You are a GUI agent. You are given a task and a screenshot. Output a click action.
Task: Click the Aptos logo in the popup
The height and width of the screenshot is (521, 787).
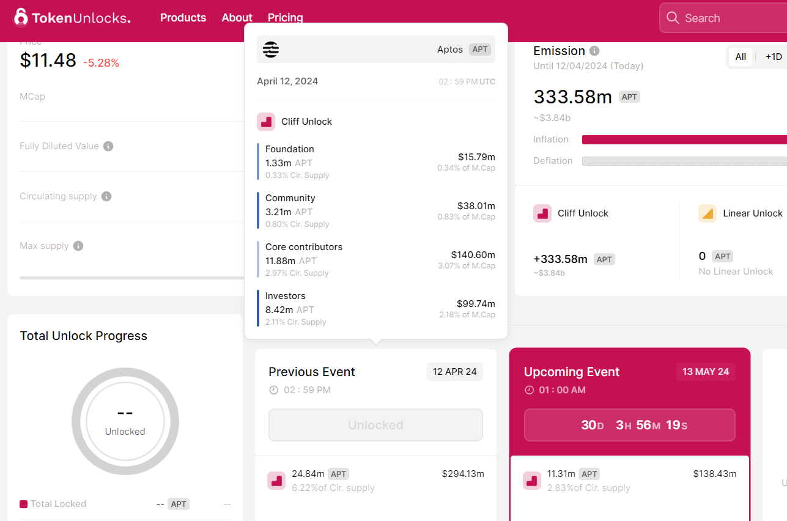pos(271,50)
